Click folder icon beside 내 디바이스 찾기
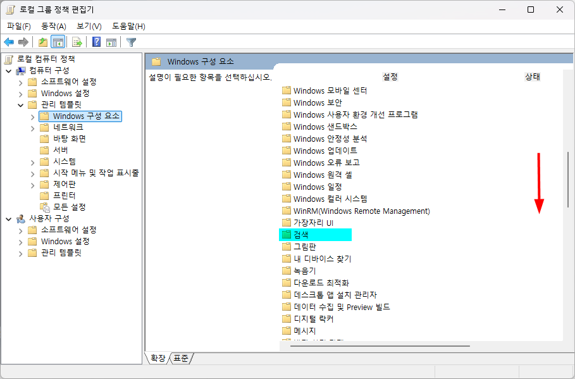 287,259
